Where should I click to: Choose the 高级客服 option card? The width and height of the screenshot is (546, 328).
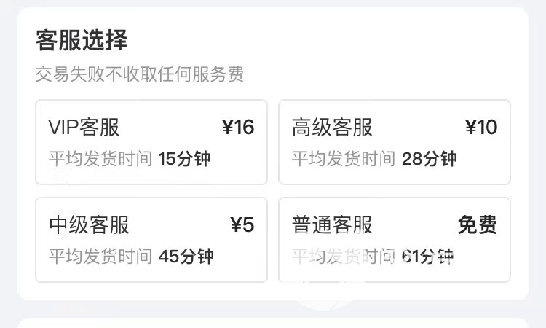coord(395,142)
